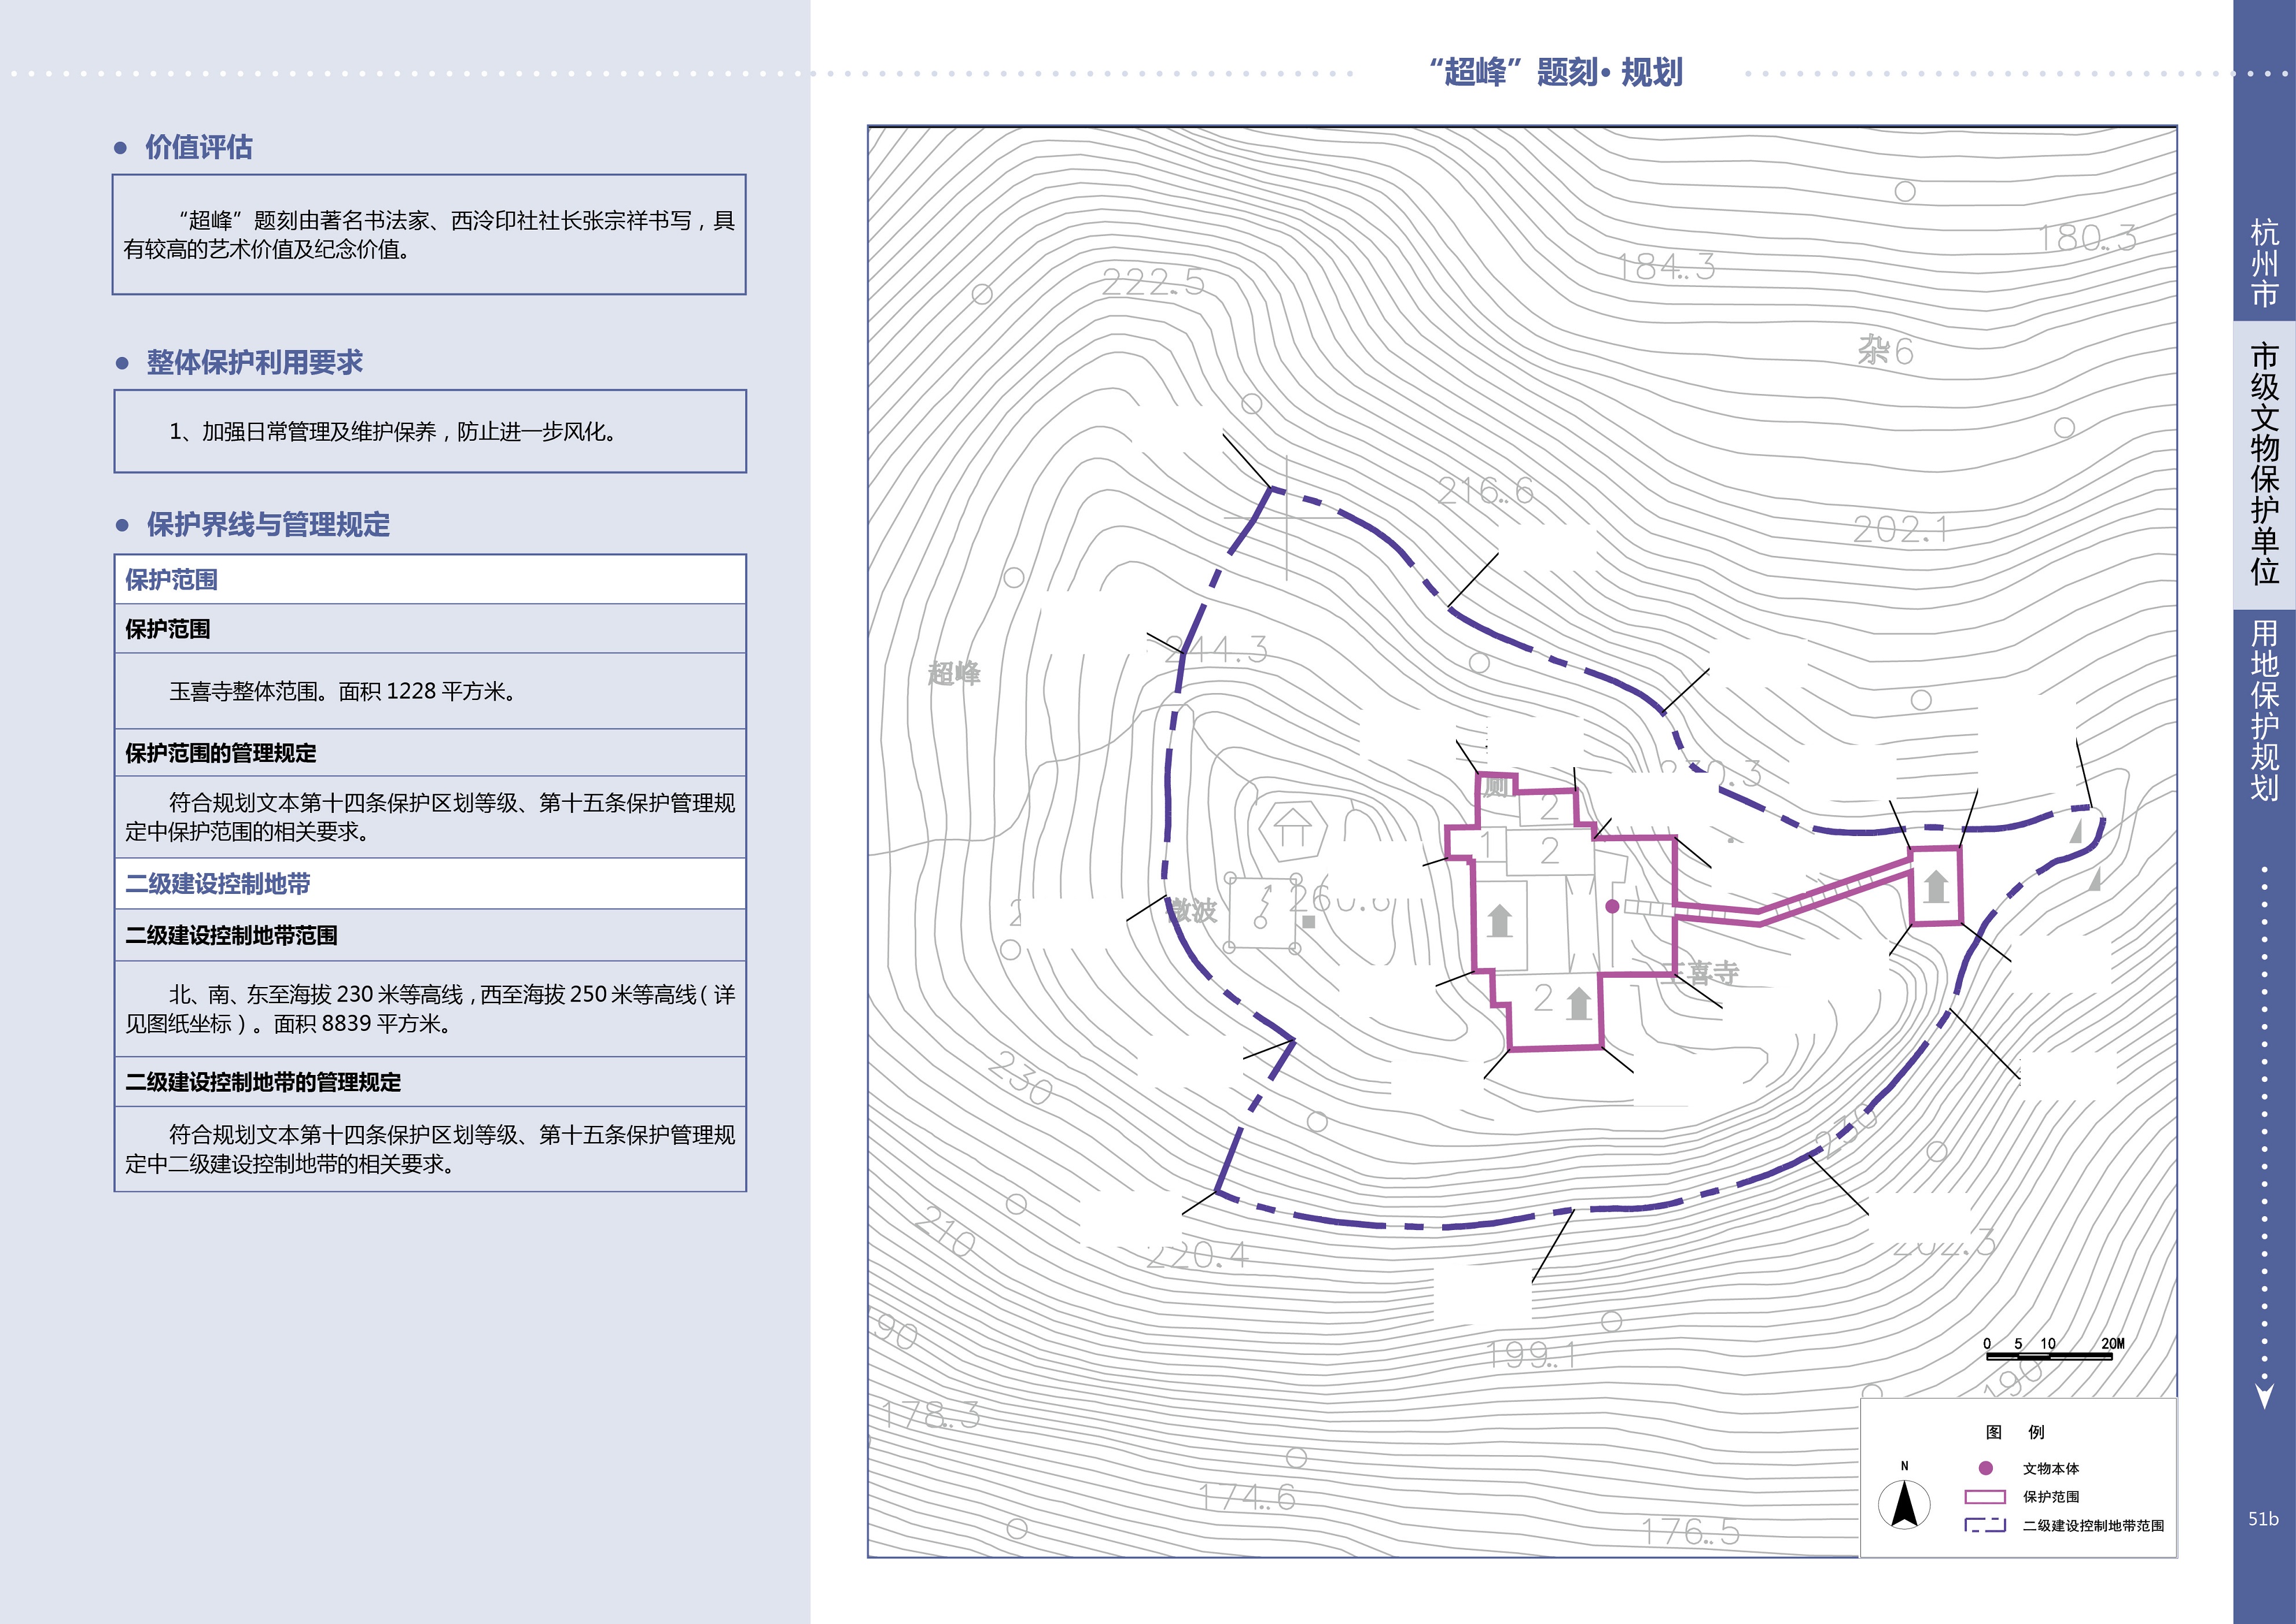Image resolution: width=2296 pixels, height=1624 pixels.
Task: Click the dashed purple rectangle legend symbol
Action: coord(1985,1525)
